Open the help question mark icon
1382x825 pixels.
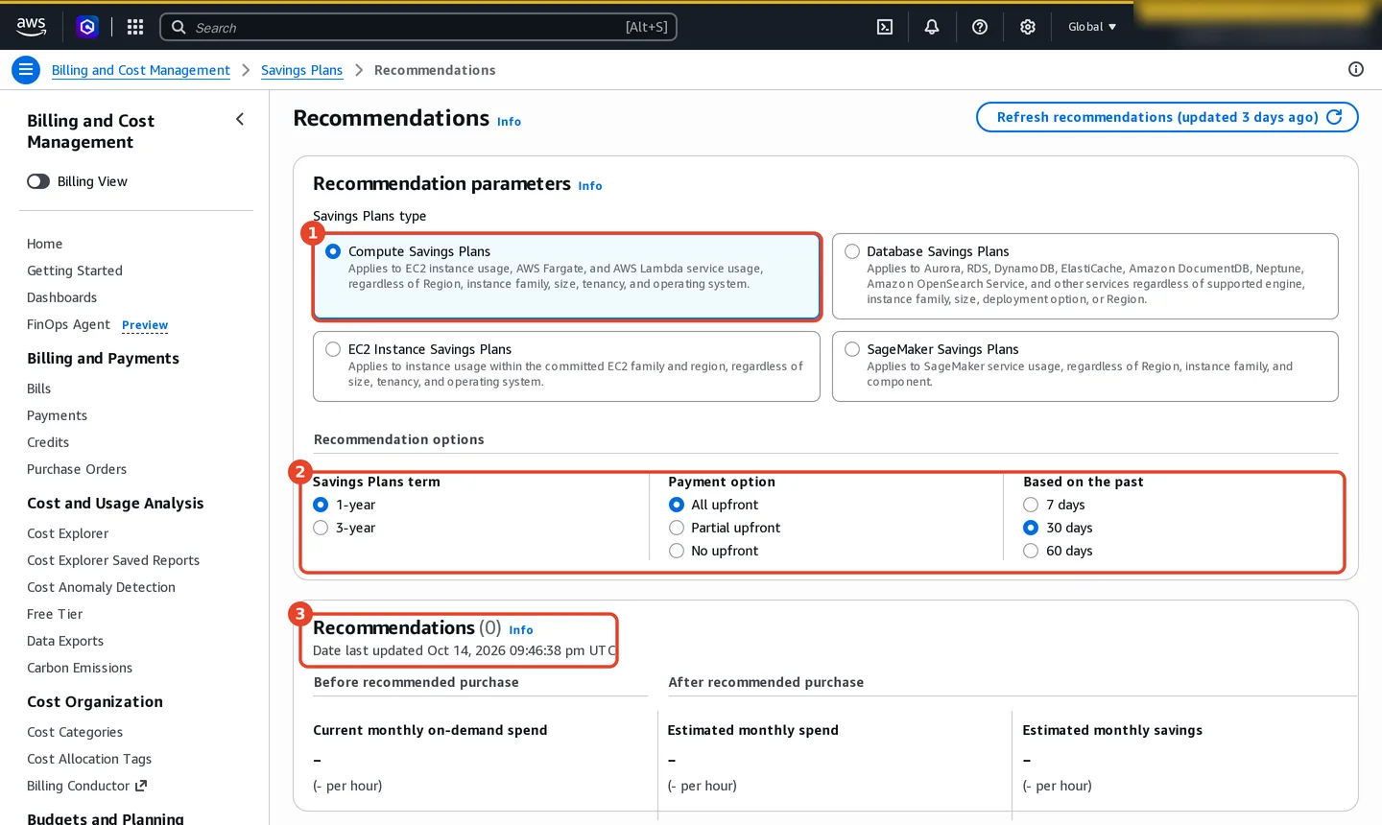[980, 27]
